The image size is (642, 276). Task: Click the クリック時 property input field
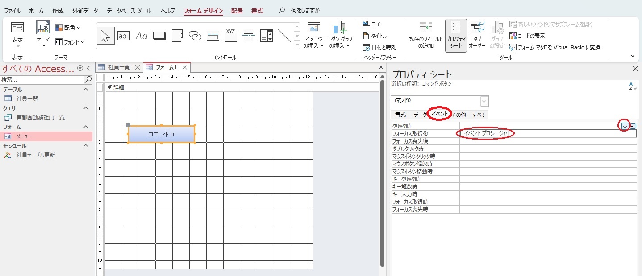point(538,126)
